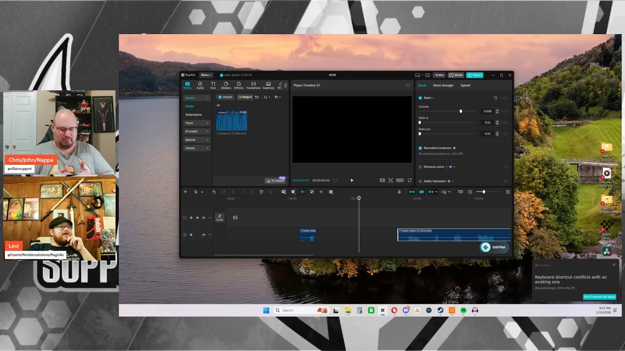Adjust the Volume slider handle
The height and width of the screenshot is (351, 625).
pyautogui.click(x=460, y=111)
